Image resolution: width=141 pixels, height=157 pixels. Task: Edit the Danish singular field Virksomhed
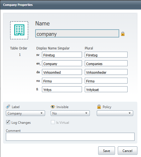[62, 72]
